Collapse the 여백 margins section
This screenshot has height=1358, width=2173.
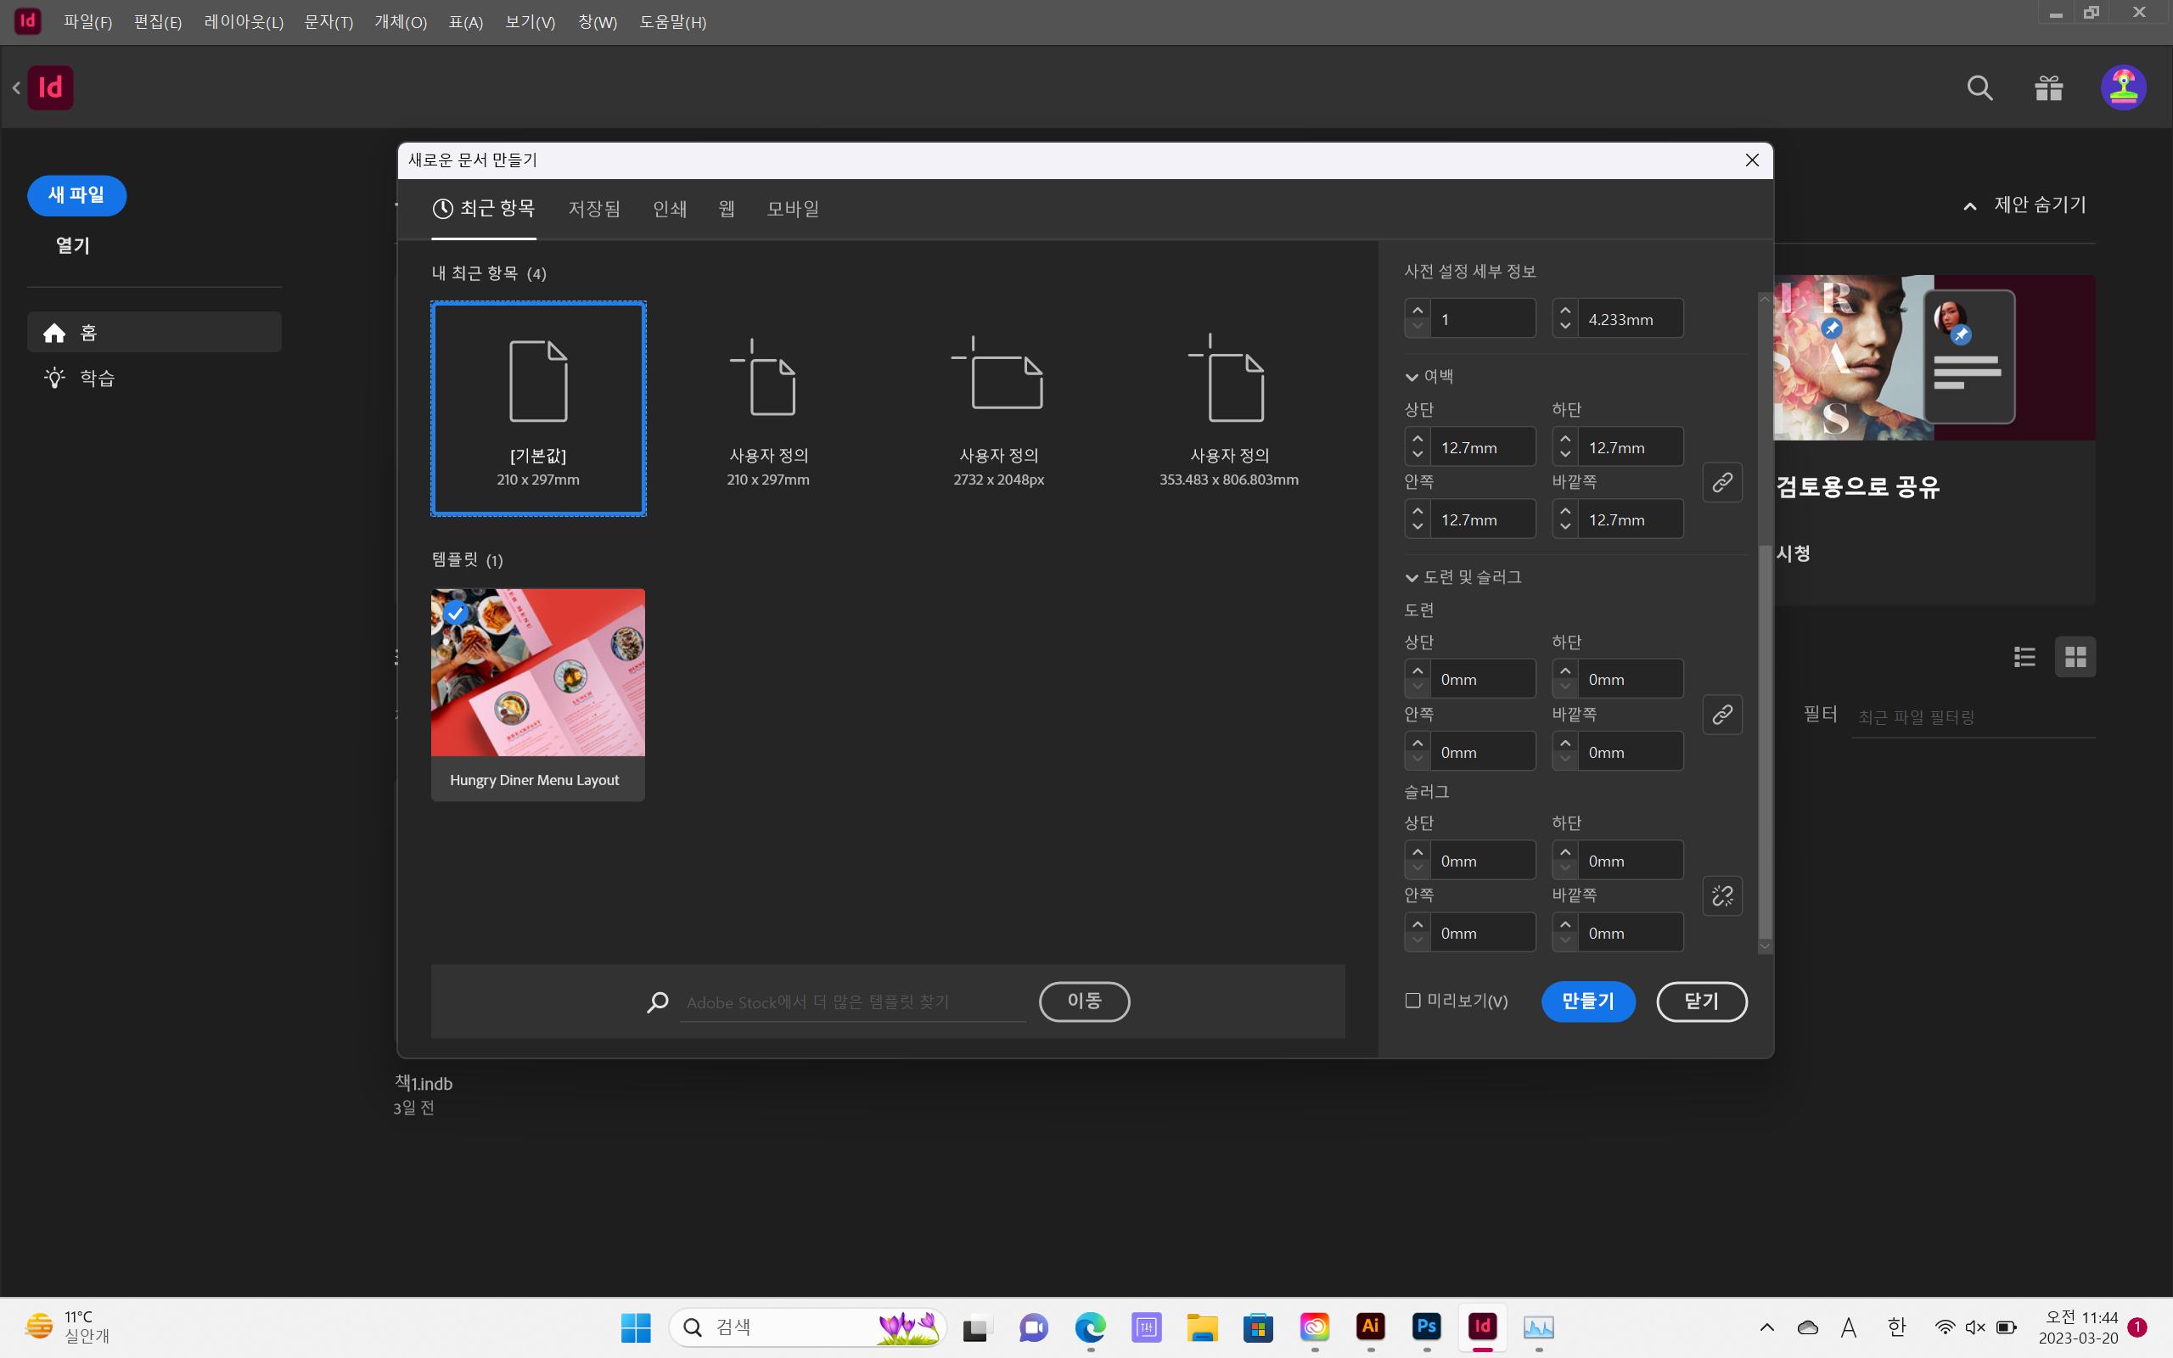coord(1413,376)
